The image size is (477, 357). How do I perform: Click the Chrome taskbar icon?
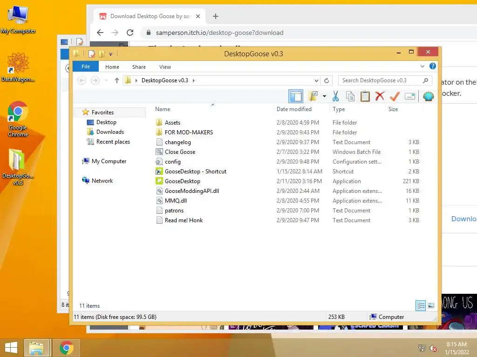click(x=67, y=348)
